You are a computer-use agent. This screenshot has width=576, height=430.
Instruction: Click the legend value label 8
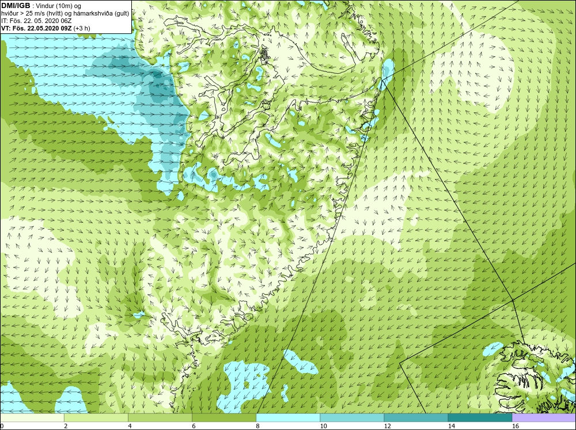click(257, 426)
